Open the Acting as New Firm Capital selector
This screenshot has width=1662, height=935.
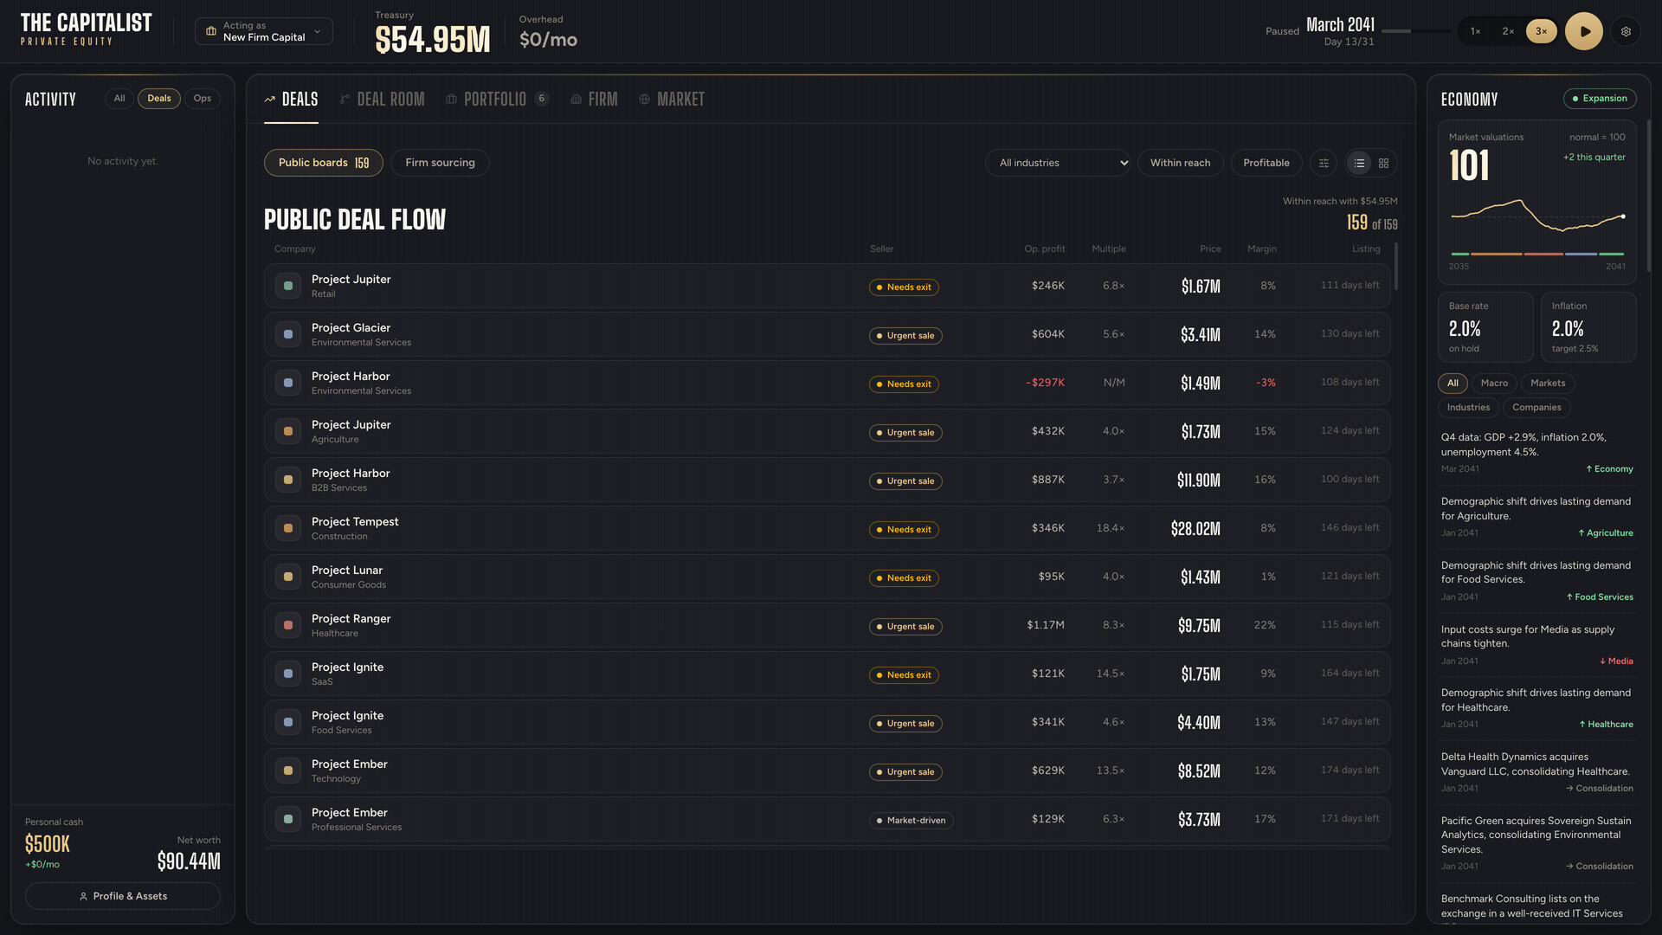264,31
